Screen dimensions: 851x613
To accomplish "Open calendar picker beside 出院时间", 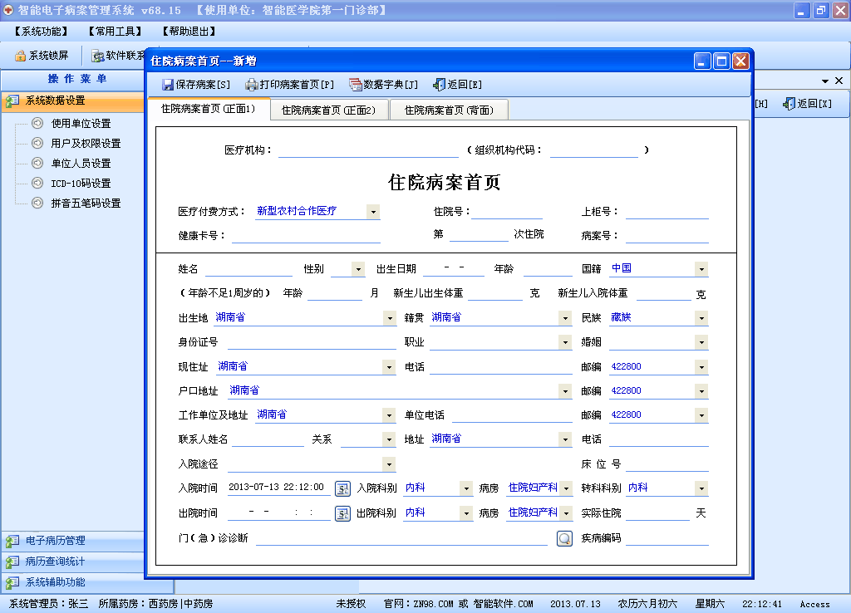I will pos(342,513).
